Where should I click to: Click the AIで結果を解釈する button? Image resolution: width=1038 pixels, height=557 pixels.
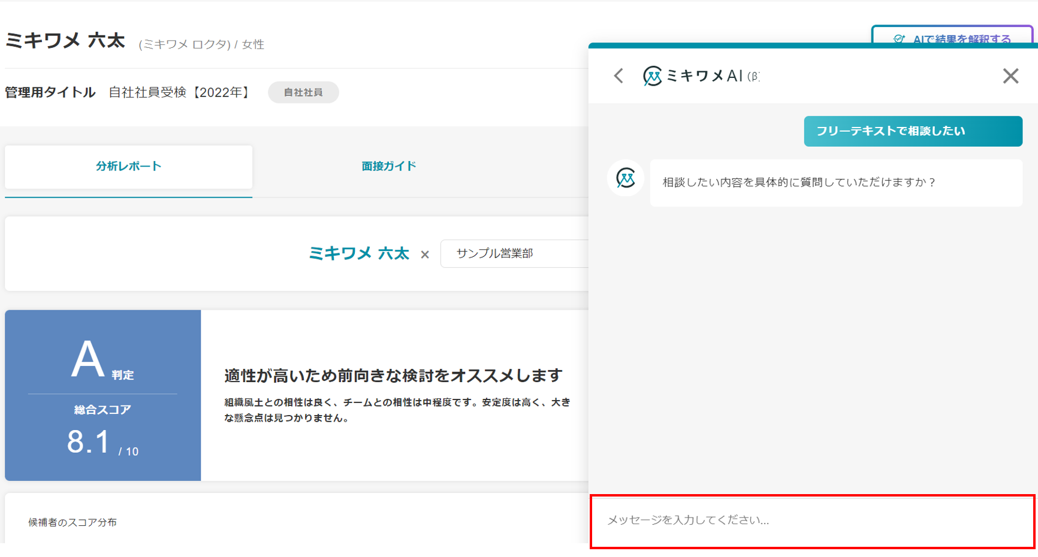(953, 36)
